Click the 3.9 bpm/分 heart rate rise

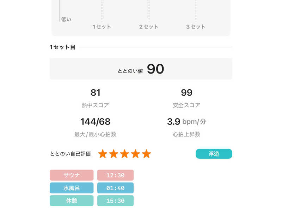(x=186, y=122)
